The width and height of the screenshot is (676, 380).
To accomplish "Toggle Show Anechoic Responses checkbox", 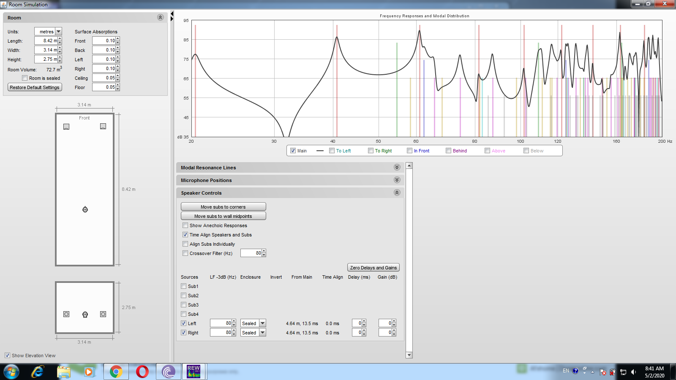I will tap(185, 225).
